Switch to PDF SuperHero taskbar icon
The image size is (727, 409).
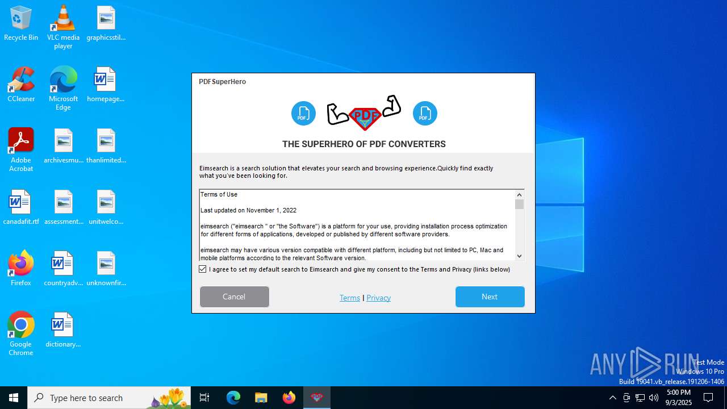tap(317, 398)
